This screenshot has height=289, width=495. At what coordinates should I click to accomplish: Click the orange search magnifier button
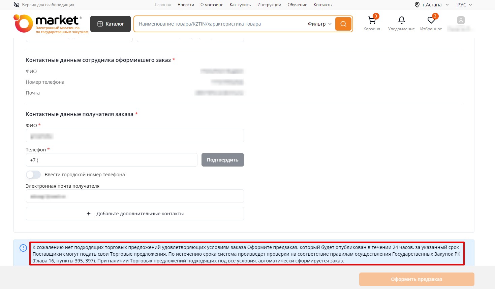343,24
